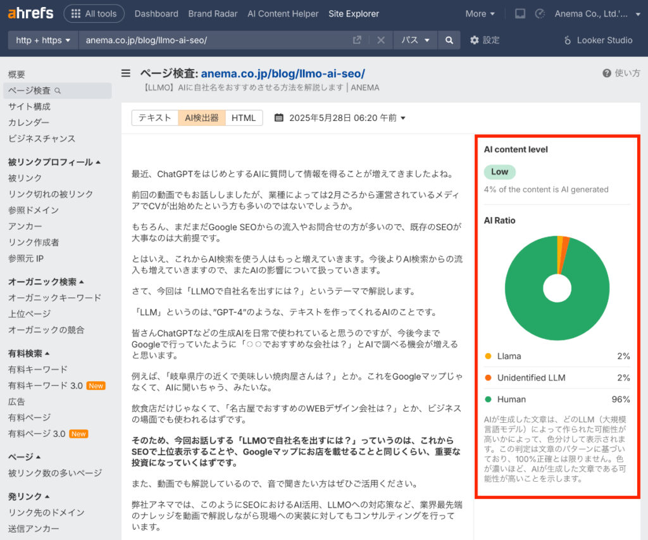Screen dimensions: 648x540
Task: Click the search magnifier button
Action: [x=449, y=40]
